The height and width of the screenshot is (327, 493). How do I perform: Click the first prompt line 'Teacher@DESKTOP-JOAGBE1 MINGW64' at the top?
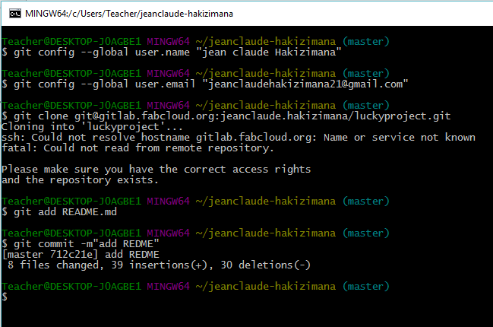[195, 42]
